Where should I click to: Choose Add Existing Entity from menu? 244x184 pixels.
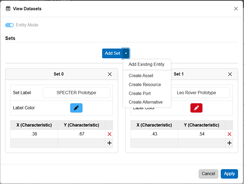[x=146, y=64]
